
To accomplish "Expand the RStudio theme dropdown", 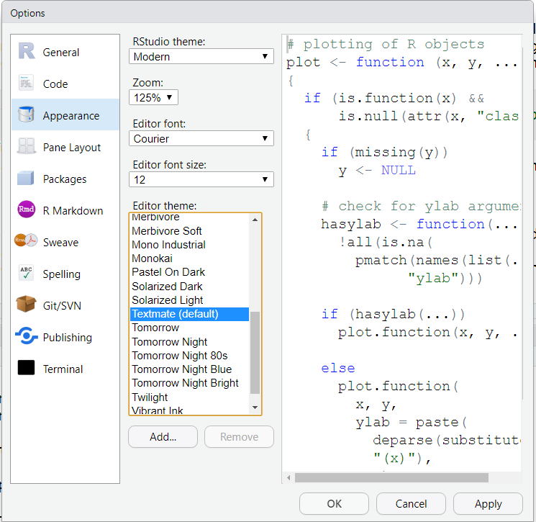I will (x=201, y=56).
